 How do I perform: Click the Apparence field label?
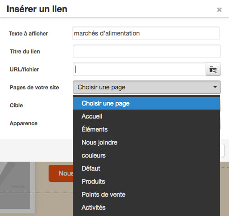[x=23, y=123]
